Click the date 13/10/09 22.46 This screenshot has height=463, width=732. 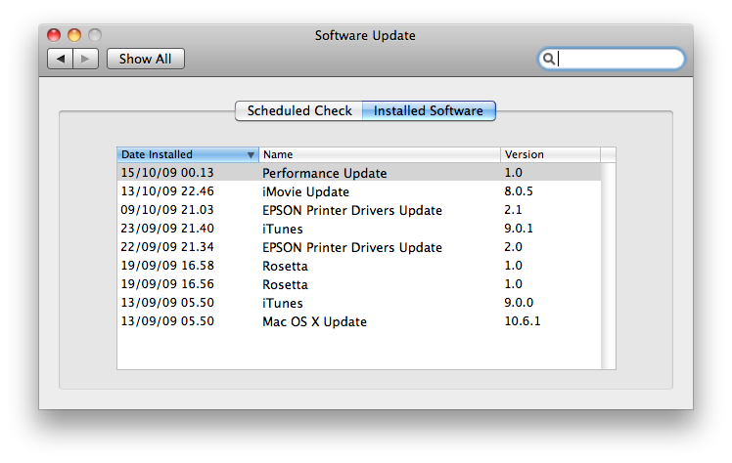tap(167, 191)
